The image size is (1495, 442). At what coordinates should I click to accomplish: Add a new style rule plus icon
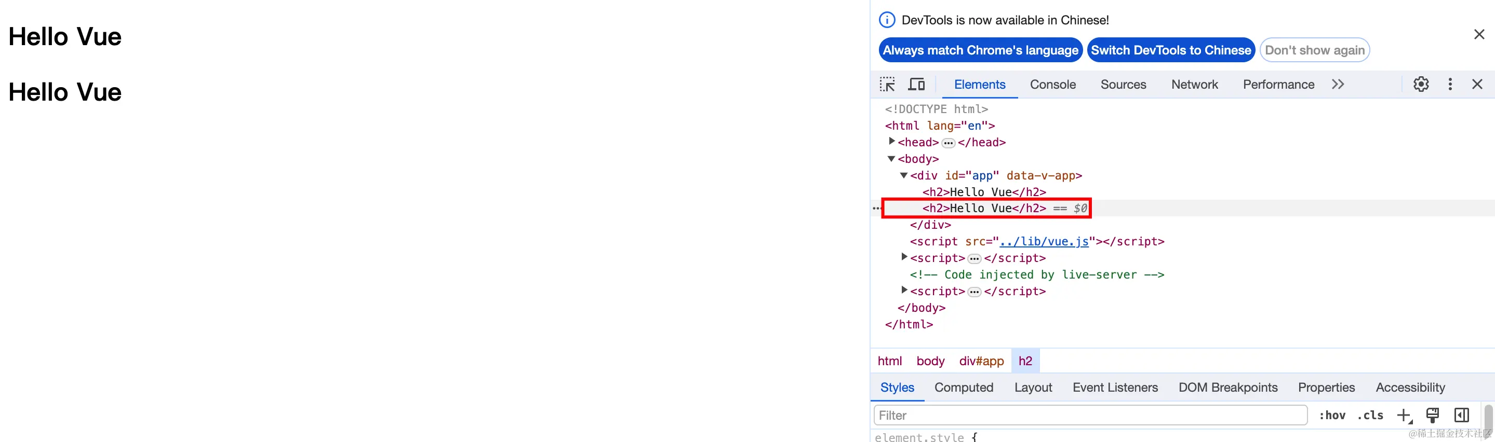point(1404,416)
